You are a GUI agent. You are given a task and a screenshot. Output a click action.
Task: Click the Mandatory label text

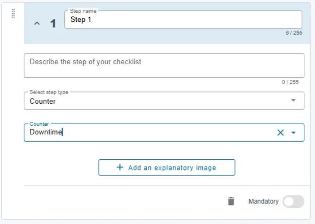pos(263,201)
